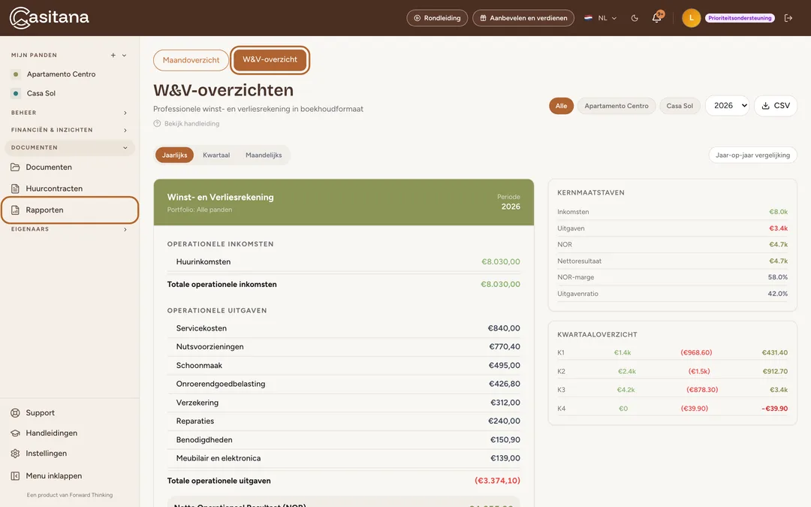This screenshot has height=507, width=811.
Task: Click NOR-marge 58.0% metric
Action: 672,277
